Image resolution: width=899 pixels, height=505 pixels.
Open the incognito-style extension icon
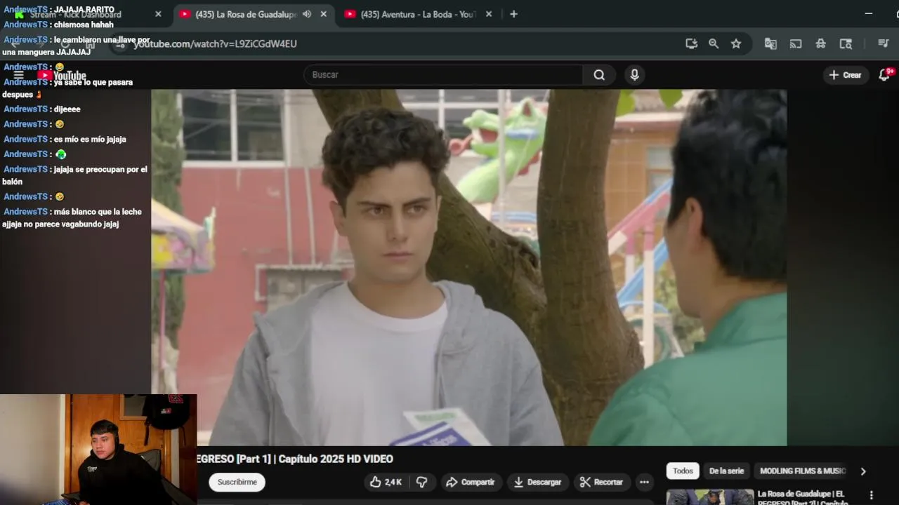pos(820,43)
